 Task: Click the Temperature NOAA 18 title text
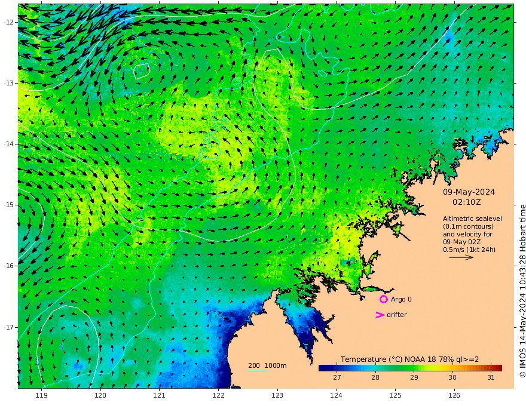pyautogui.click(x=409, y=359)
